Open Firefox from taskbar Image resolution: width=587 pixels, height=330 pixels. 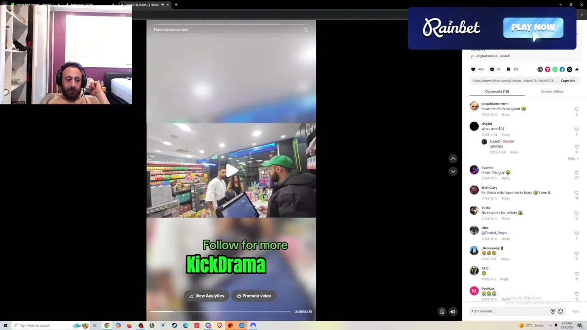129,325
